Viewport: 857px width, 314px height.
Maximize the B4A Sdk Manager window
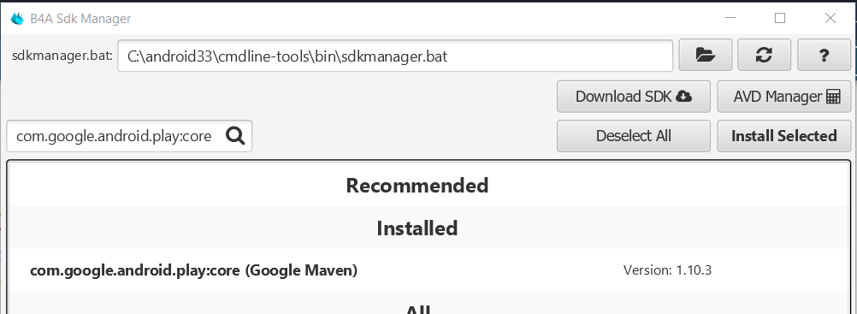pos(780,18)
